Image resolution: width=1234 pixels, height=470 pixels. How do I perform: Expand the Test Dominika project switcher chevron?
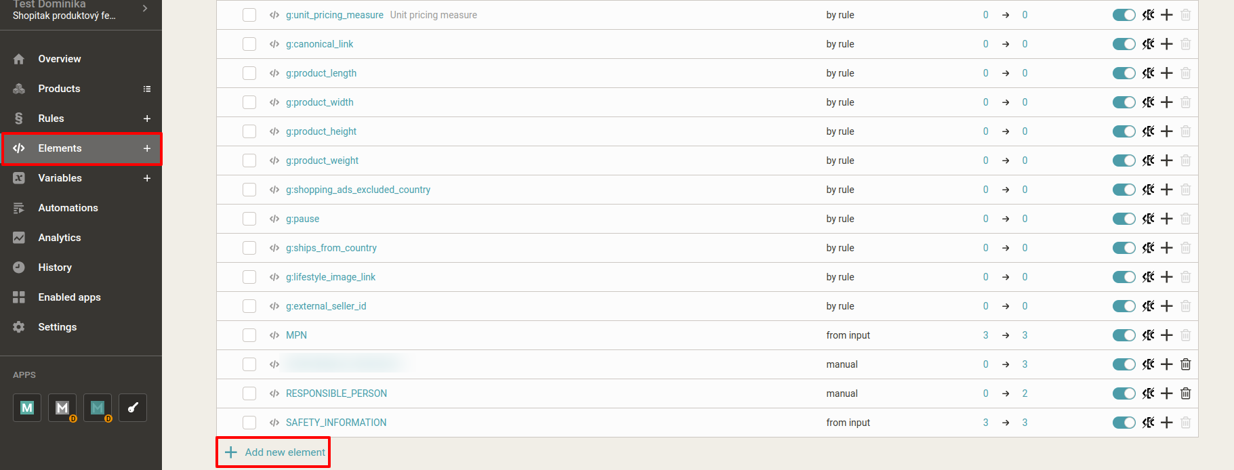145,8
